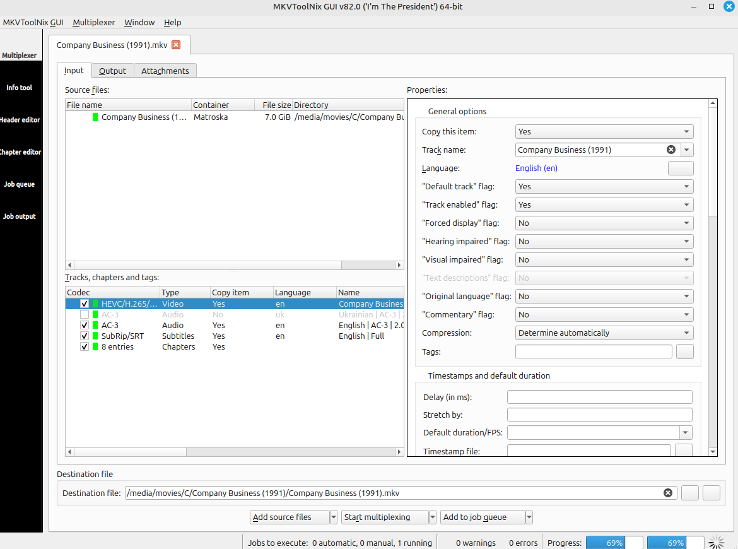738x549 pixels.
Task: Switch to the Output tab
Action: pos(112,71)
